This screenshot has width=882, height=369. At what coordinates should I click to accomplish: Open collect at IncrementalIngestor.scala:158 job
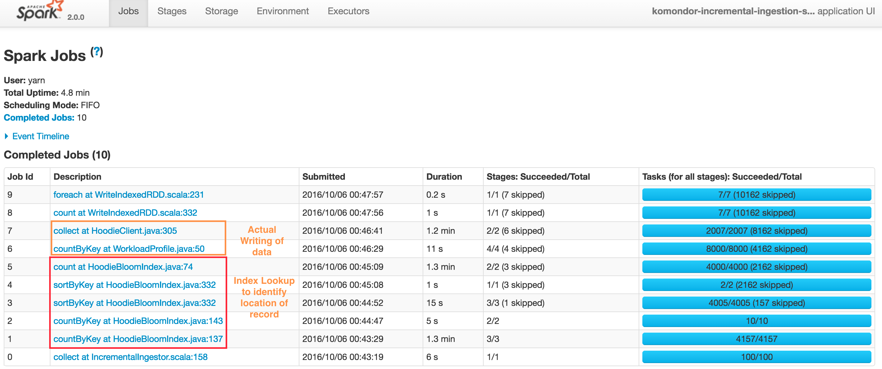click(130, 357)
